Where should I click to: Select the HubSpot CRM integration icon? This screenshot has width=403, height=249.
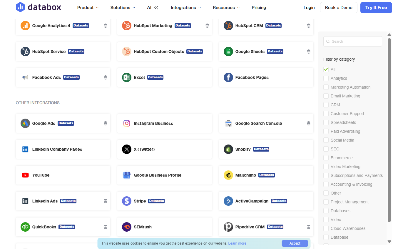[228, 26]
